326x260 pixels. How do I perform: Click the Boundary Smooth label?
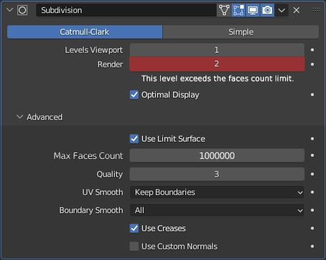tap(91, 210)
